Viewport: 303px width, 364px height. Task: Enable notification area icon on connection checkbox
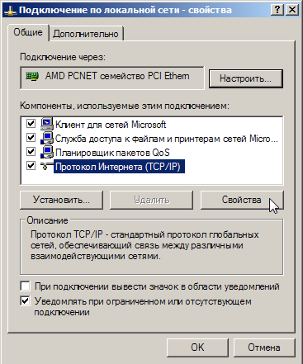click(25, 286)
